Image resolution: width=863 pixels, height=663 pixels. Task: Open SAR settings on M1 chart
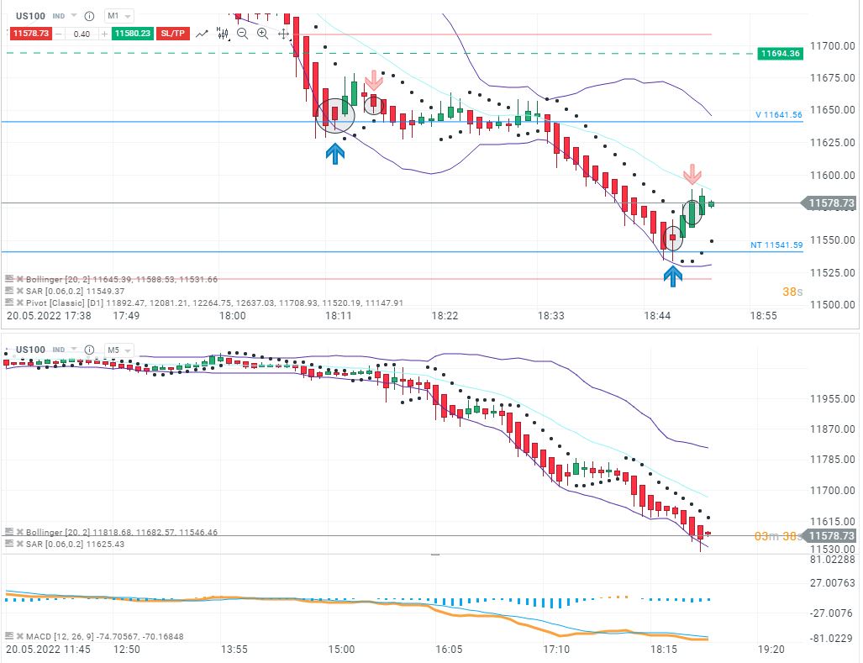coord(8,291)
